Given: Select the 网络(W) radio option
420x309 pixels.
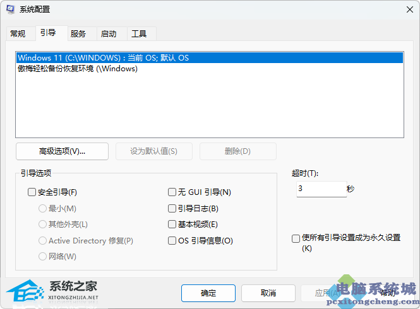Looking at the screenshot, I should pyautogui.click(x=42, y=257).
